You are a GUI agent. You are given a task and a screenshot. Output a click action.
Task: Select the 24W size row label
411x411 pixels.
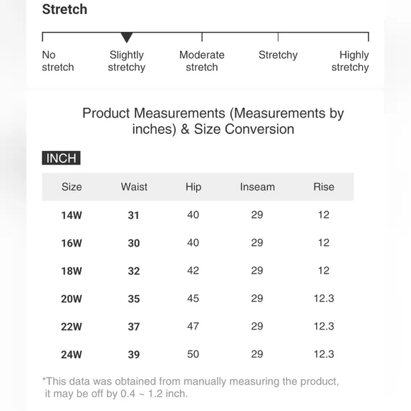pos(72,354)
